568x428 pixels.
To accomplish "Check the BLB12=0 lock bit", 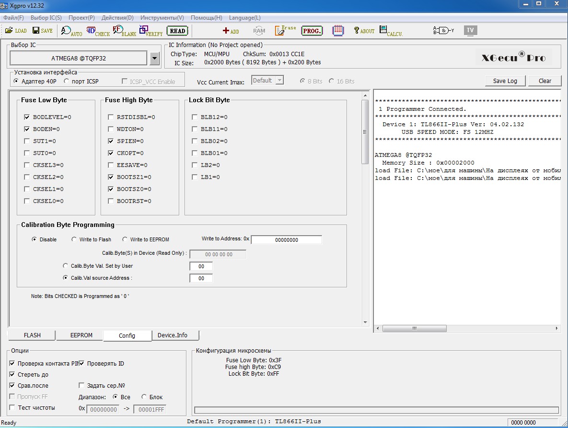I will [195, 117].
